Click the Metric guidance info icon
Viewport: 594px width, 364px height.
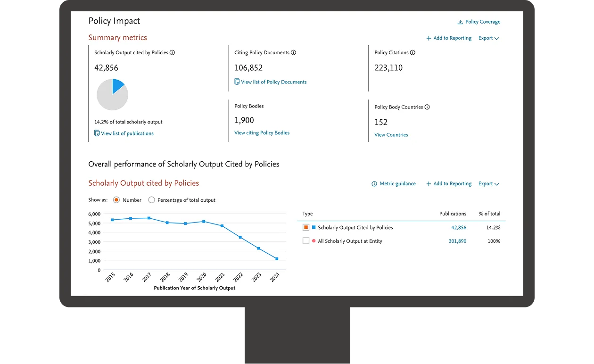click(374, 183)
